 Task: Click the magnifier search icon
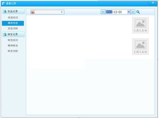pos(138,12)
